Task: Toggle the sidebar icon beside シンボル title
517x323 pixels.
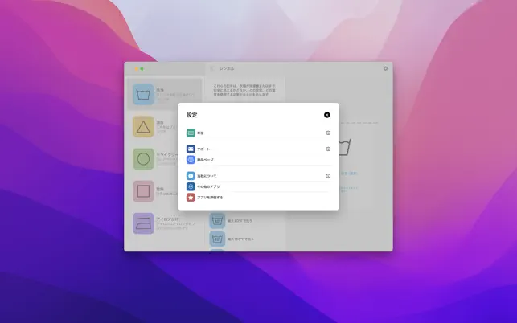Action: pos(212,68)
